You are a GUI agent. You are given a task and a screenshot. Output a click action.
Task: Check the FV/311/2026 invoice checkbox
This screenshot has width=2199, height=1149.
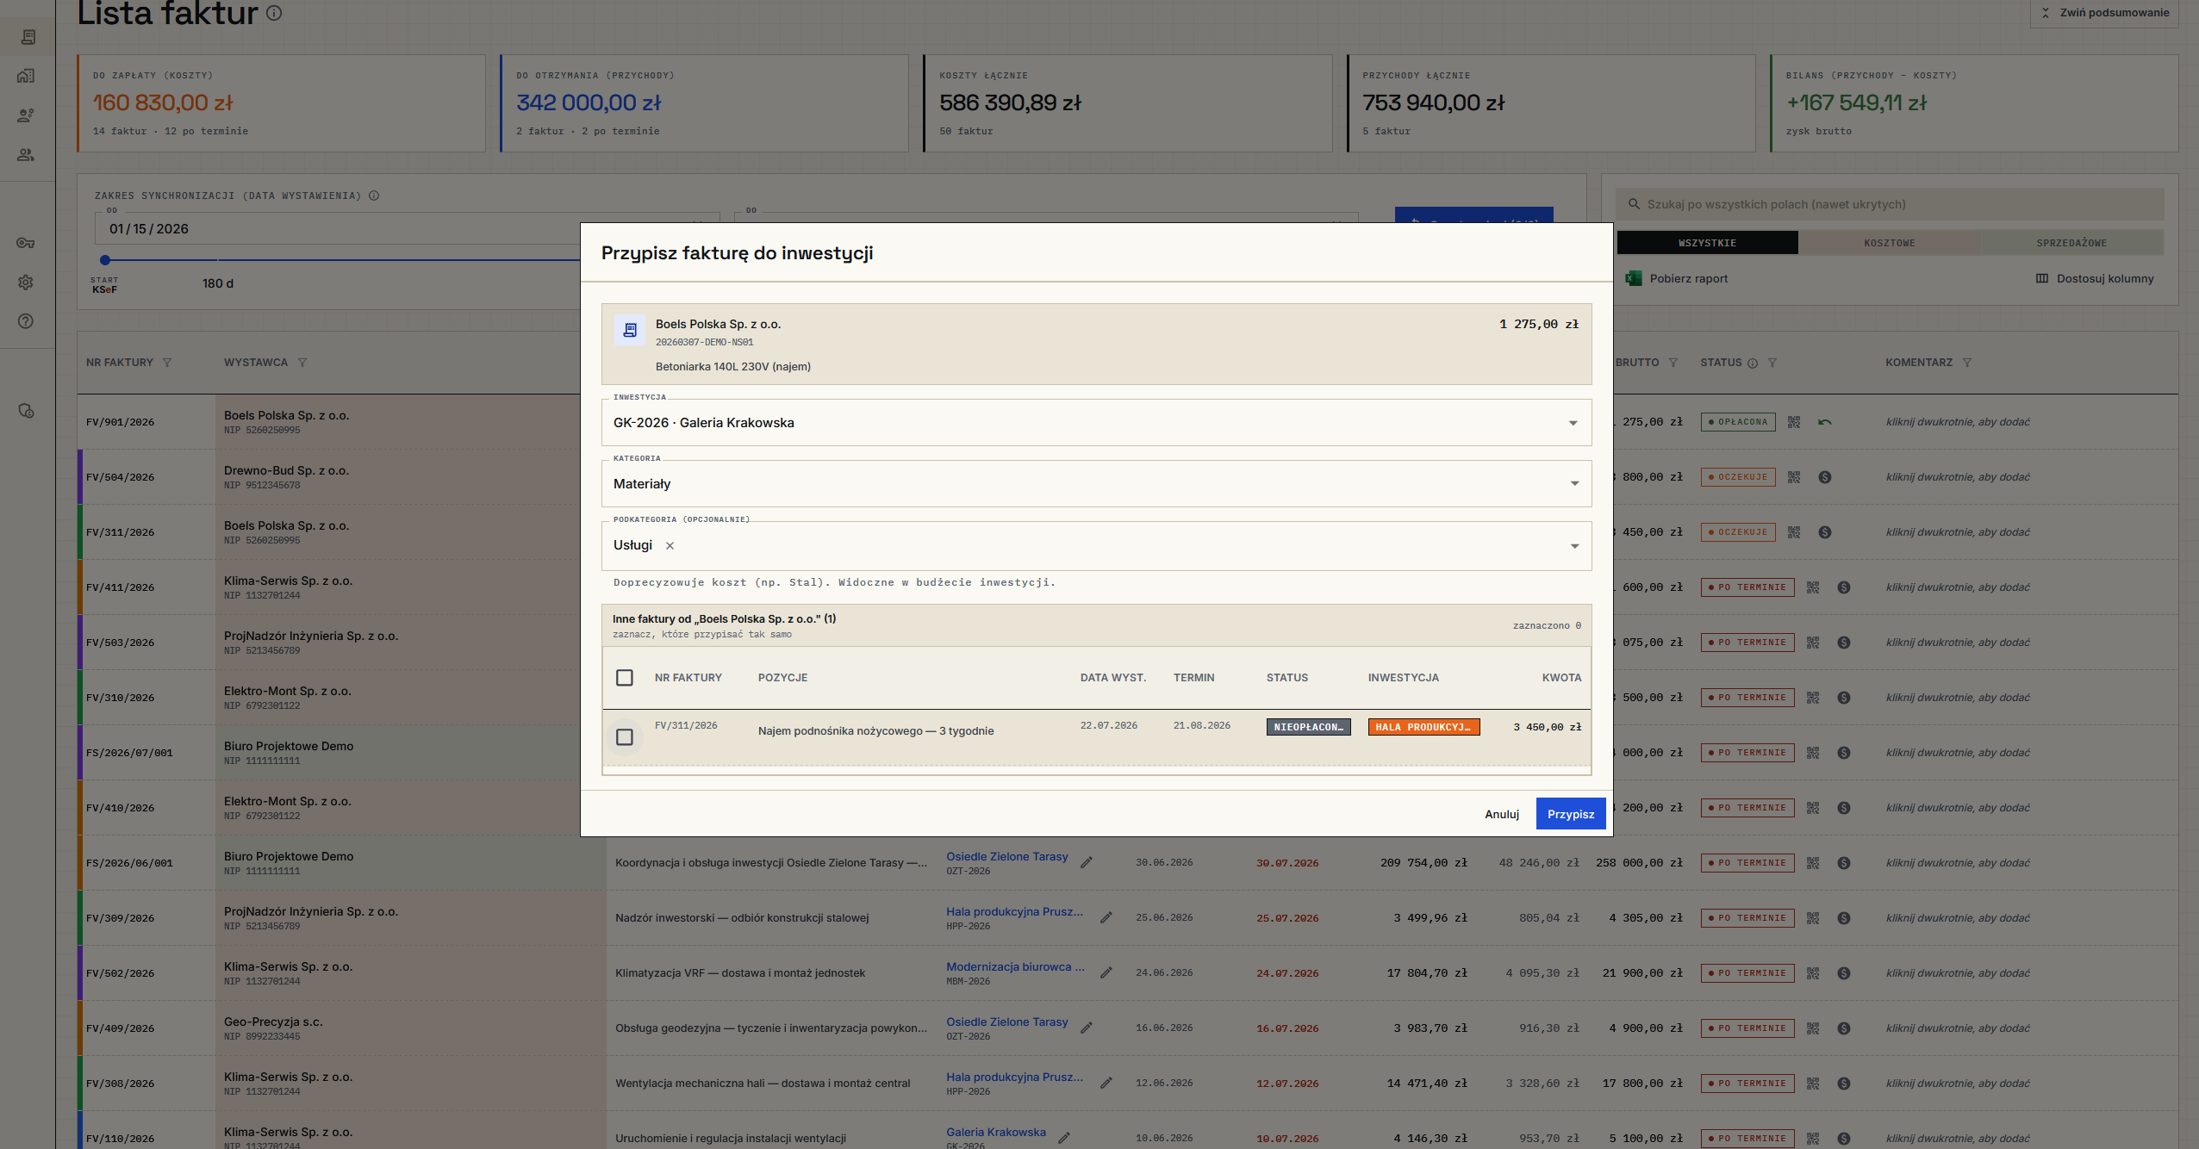tap(625, 737)
